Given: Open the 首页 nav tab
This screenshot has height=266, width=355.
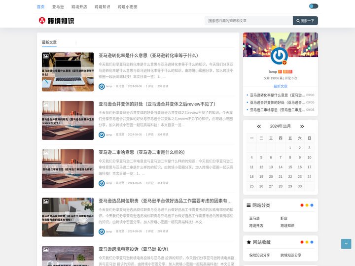Looking at the screenshot, I should point(41,7).
